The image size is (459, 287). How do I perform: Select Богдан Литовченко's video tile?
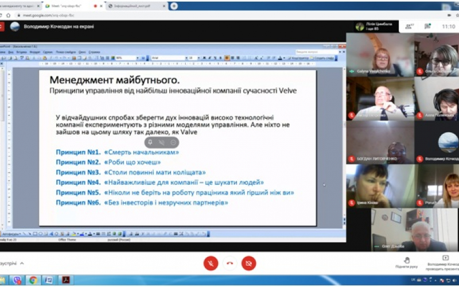click(380, 142)
